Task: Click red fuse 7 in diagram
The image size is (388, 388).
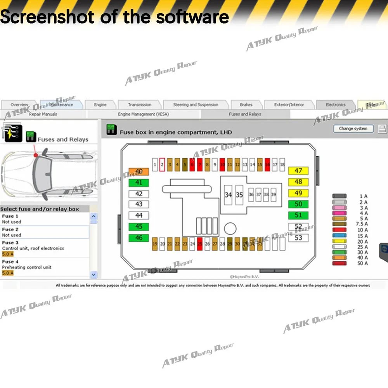Action: point(200,165)
